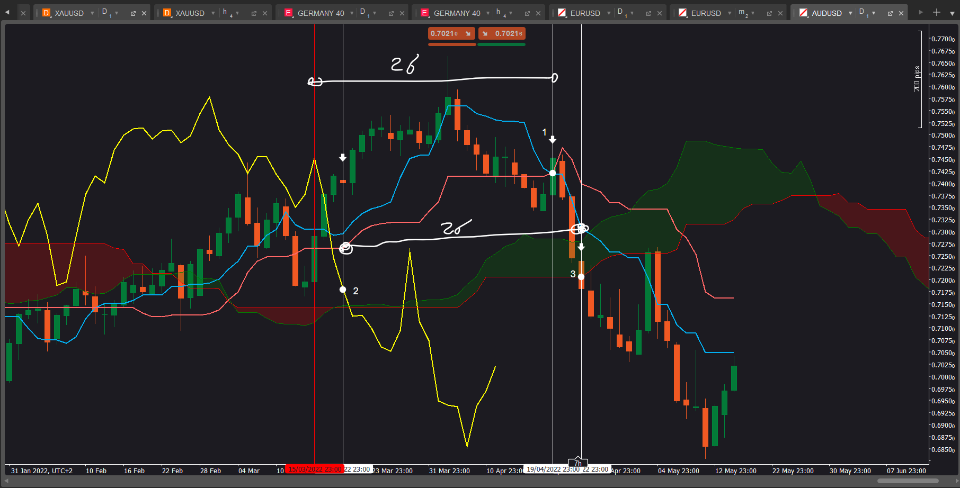Close the XAUUSD h4 chart tab

pyautogui.click(x=265, y=13)
